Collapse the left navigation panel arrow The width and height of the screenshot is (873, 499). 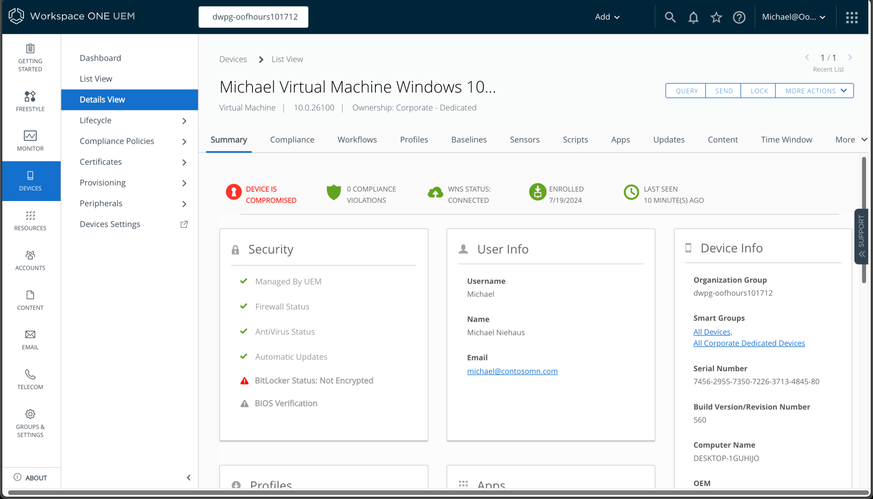click(188, 478)
